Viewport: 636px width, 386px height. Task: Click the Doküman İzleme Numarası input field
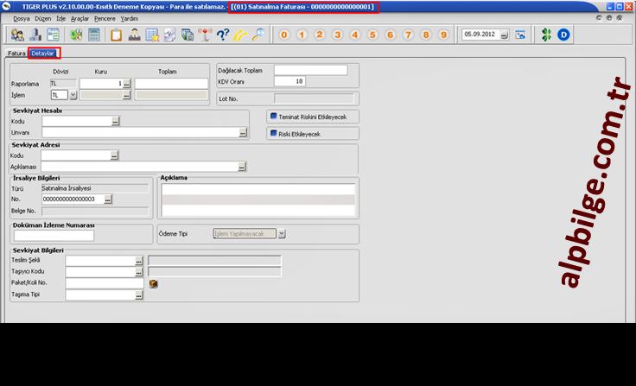tap(54, 235)
